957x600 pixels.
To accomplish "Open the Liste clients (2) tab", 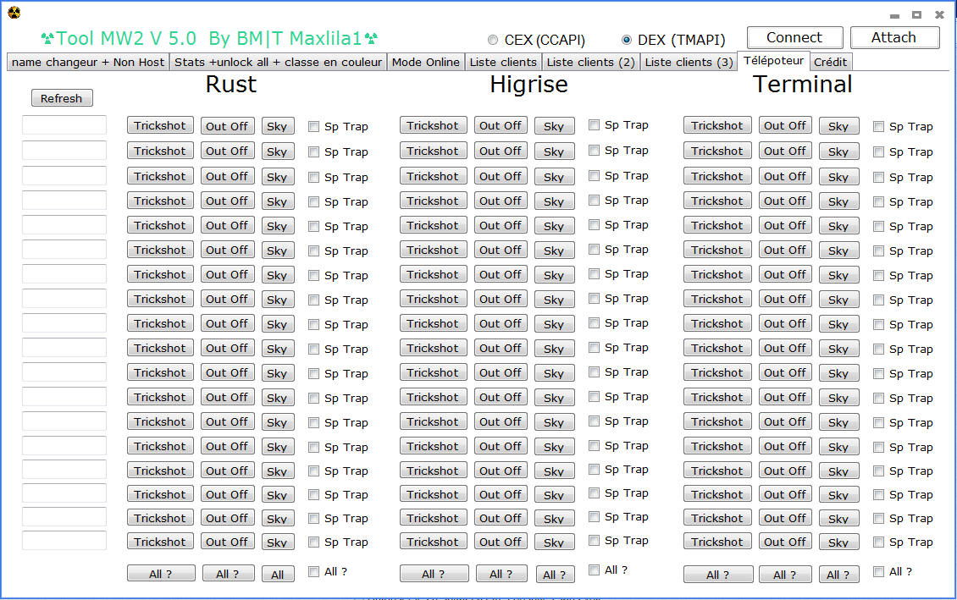I will [x=590, y=62].
